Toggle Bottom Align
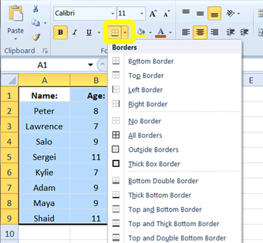Viewport: 263px width, 243px height. coord(214,13)
